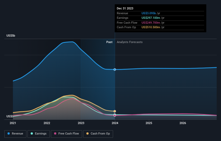The height and width of the screenshot is (141, 221).
Task: Click the 2023 x-axis label
Action: point(81,123)
